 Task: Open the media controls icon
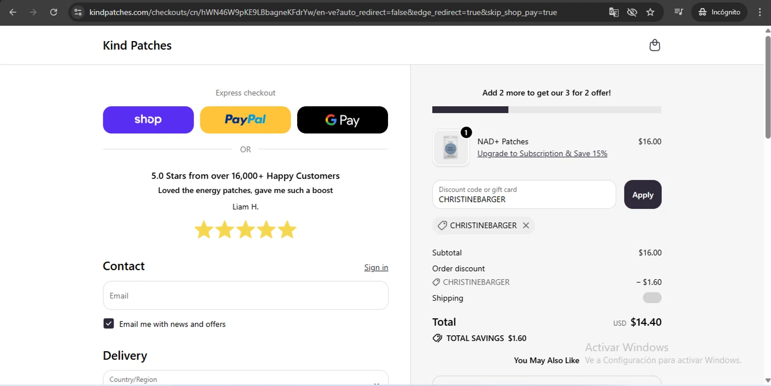point(678,12)
